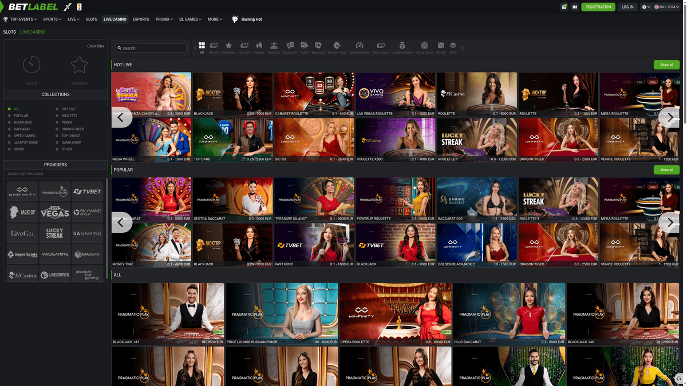Screen dimensions: 687x386
Task: Select the ALL collection radio option
Action: [x=14, y=109]
